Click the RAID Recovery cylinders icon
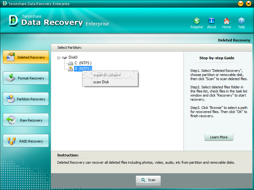Screen dimensions: 254x190 pos(11,141)
